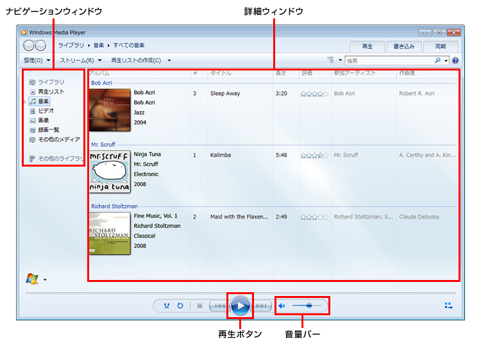This screenshot has width=481, height=346.
Task: Set star rating for Kalimba
Action: (314, 155)
